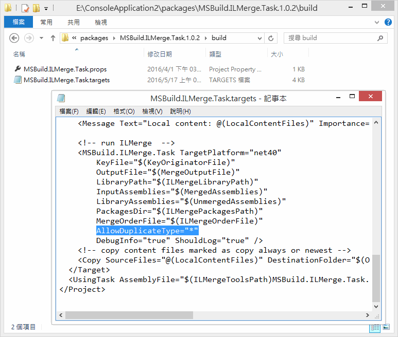
Task: Click the DebugInfo="true" line
Action: pyautogui.click(x=180, y=240)
